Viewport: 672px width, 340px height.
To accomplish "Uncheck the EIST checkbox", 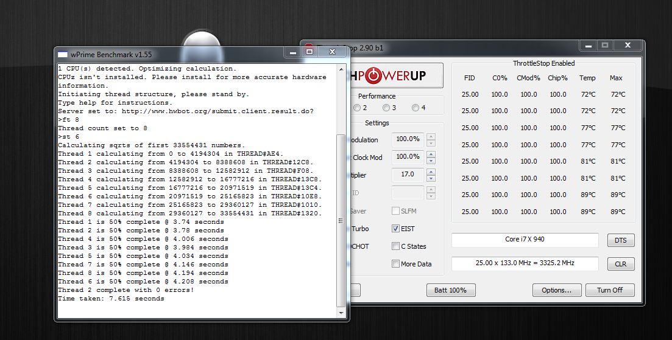I will pos(395,229).
